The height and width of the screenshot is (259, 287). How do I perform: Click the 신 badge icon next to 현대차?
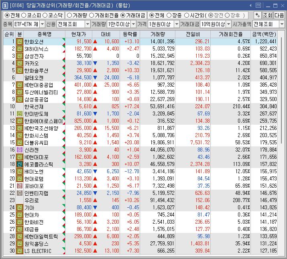point(19,215)
